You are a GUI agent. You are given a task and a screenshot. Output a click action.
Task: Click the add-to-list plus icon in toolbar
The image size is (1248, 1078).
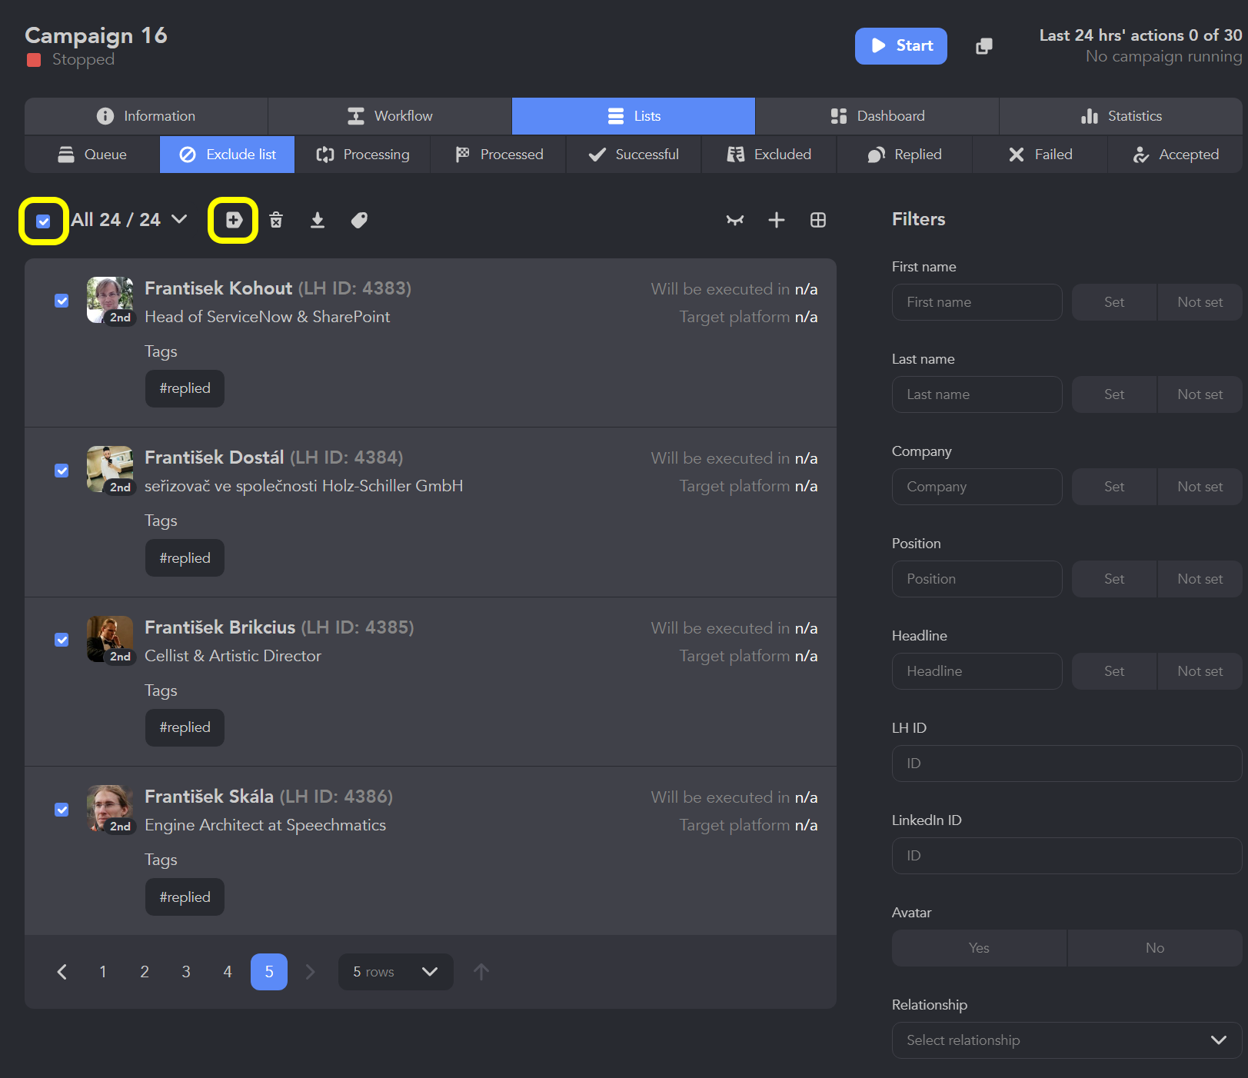coord(234,221)
